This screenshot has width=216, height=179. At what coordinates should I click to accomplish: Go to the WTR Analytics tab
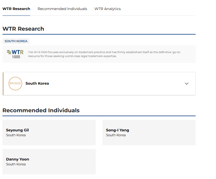click(108, 9)
